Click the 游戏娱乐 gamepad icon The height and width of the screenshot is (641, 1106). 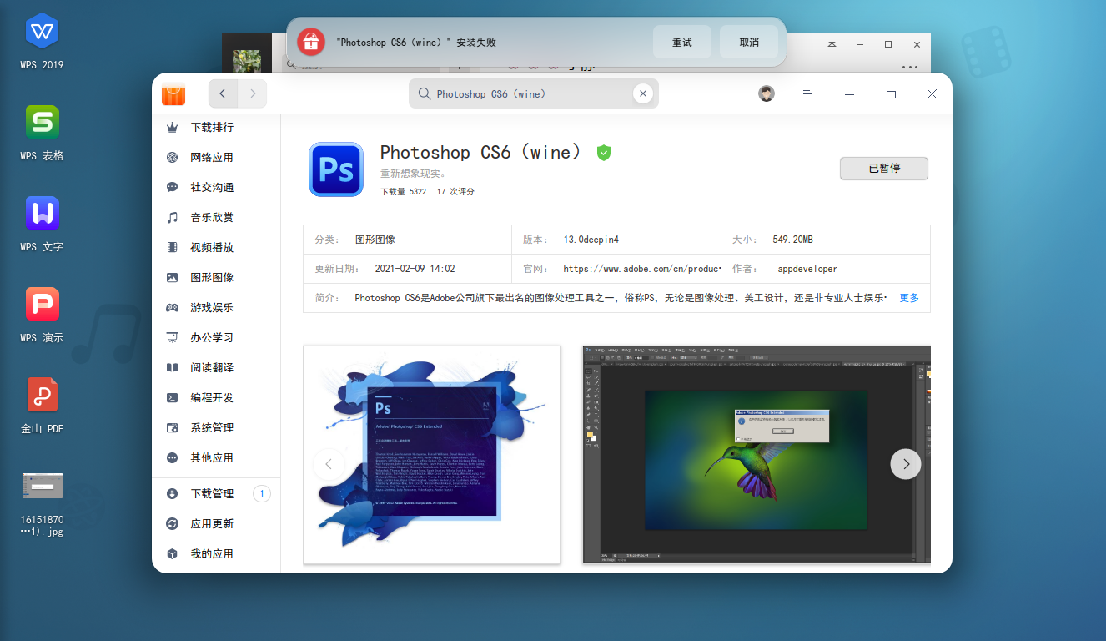click(x=173, y=308)
